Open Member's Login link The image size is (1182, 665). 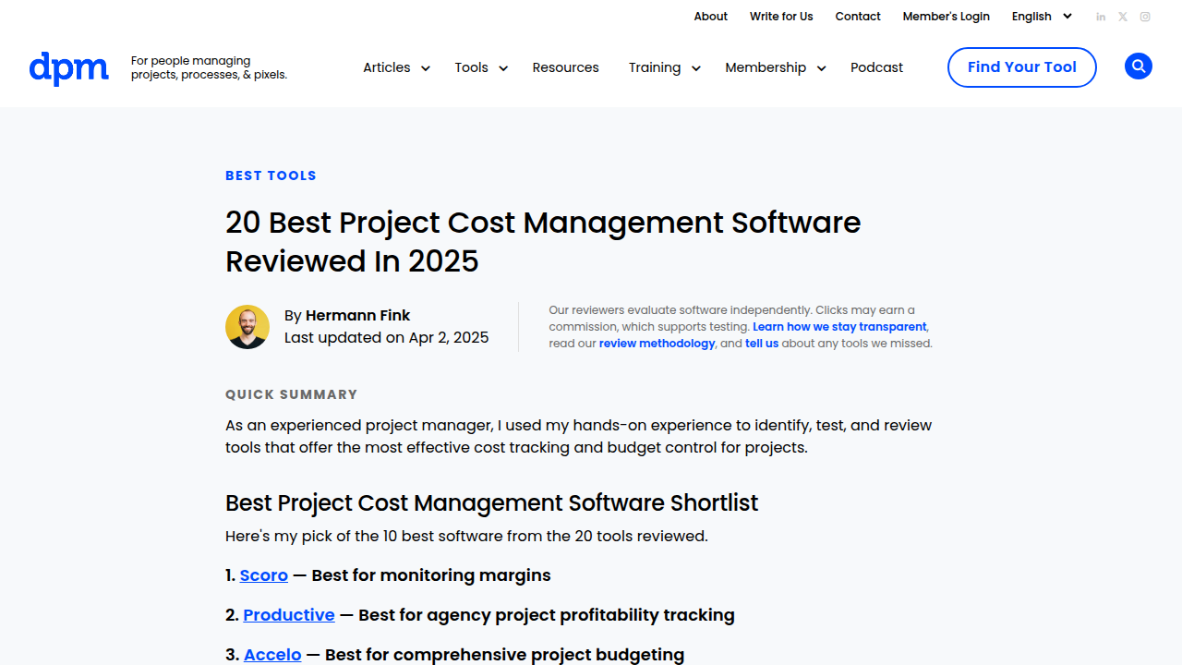tap(946, 17)
